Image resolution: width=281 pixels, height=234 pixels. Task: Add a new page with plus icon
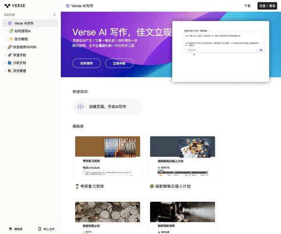click(x=54, y=15)
